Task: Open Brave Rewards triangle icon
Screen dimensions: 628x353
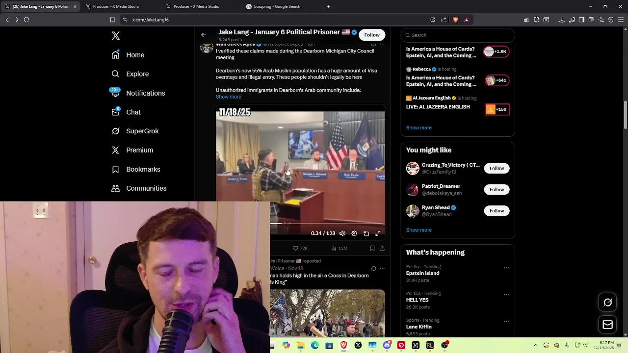Action: (x=467, y=20)
